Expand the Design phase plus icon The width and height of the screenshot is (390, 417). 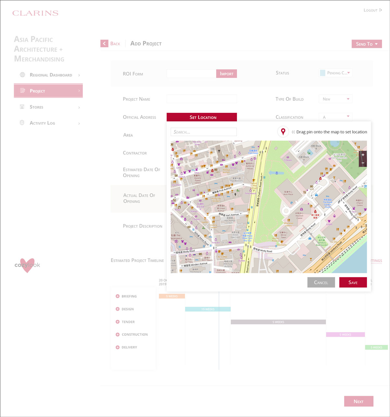click(x=118, y=309)
